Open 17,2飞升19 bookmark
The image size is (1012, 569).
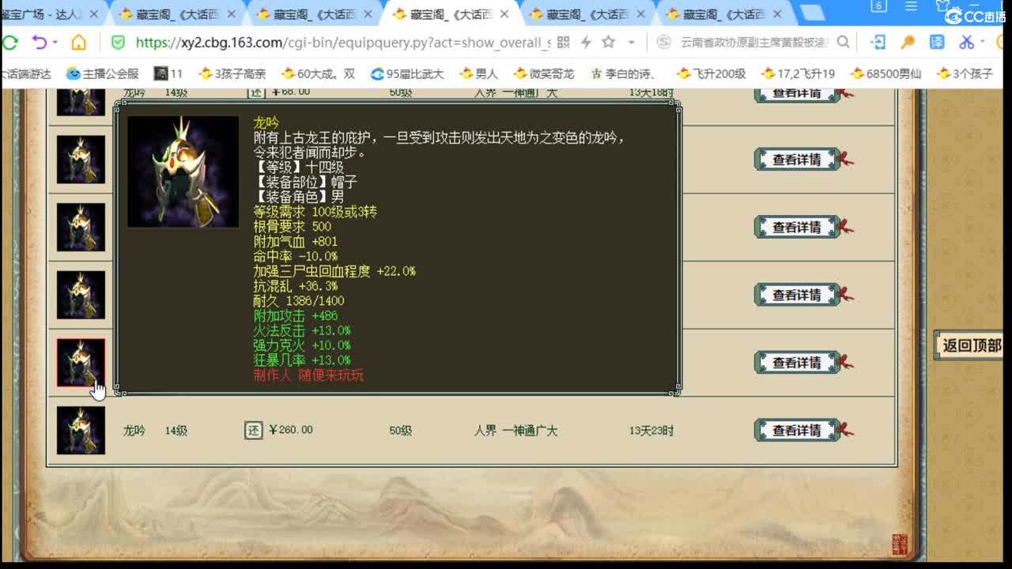pos(799,73)
